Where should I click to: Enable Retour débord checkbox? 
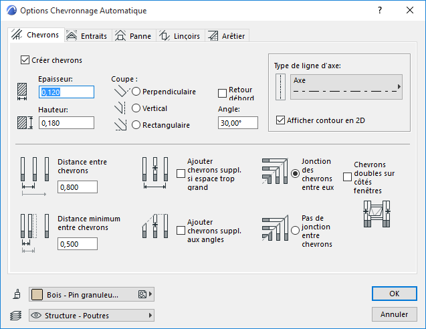pyautogui.click(x=223, y=93)
